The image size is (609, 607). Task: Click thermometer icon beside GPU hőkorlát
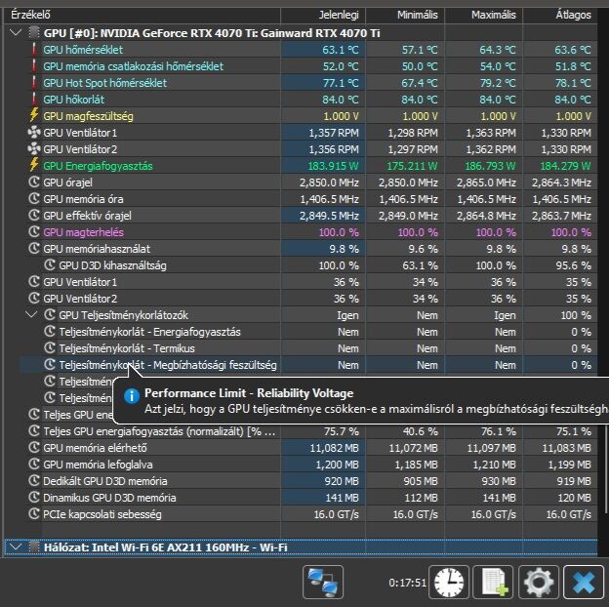tap(34, 100)
